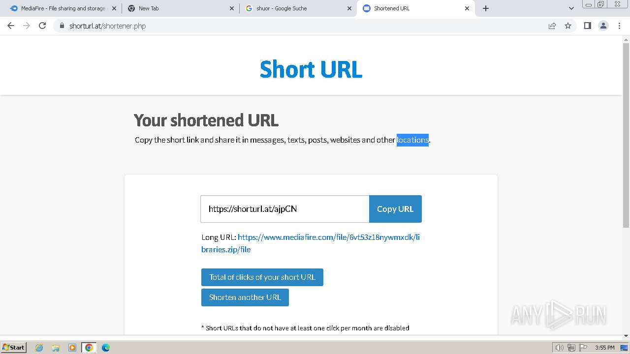Click Shorten another URL button
The image size is (630, 354).
245,297
